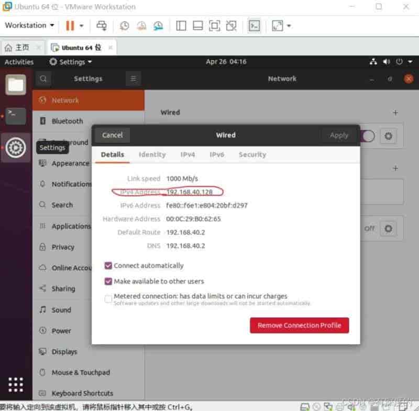
Task: Click the wired connection gear icon
Action: tap(388, 136)
